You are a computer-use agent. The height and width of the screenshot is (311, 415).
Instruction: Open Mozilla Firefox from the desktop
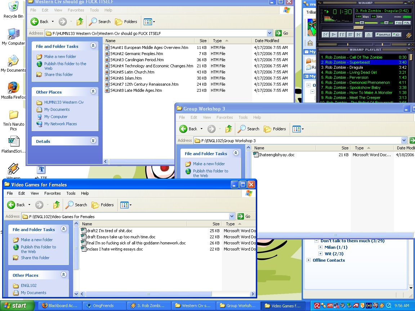(13, 88)
